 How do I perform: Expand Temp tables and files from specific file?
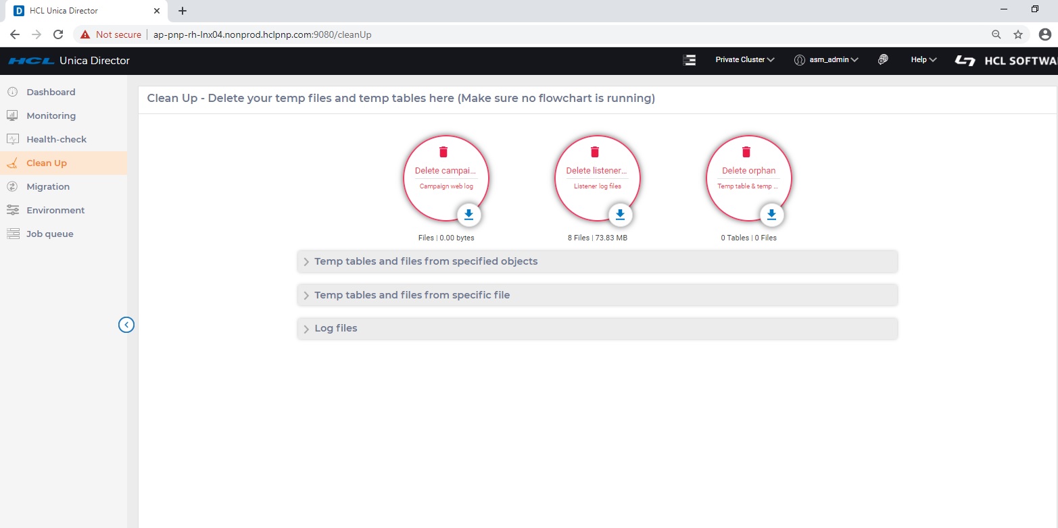tap(598, 295)
